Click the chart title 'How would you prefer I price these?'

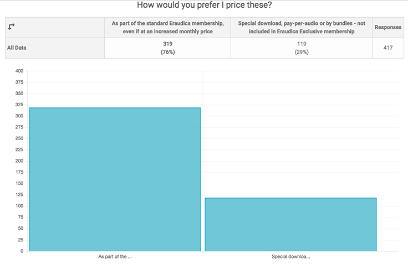[x=204, y=6]
